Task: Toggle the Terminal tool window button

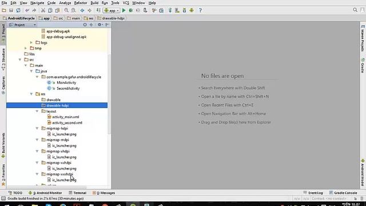Action: (78, 193)
